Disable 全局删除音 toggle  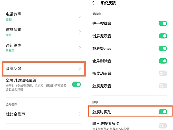coord(163,61)
